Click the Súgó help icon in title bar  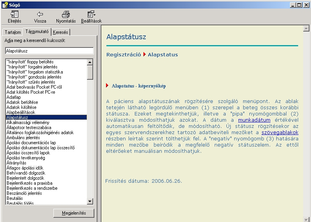[4, 4]
